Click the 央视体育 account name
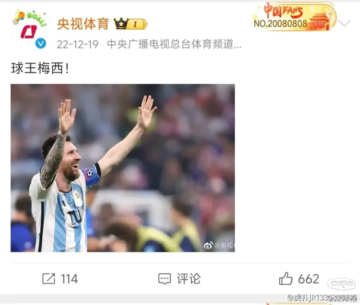 83,24
